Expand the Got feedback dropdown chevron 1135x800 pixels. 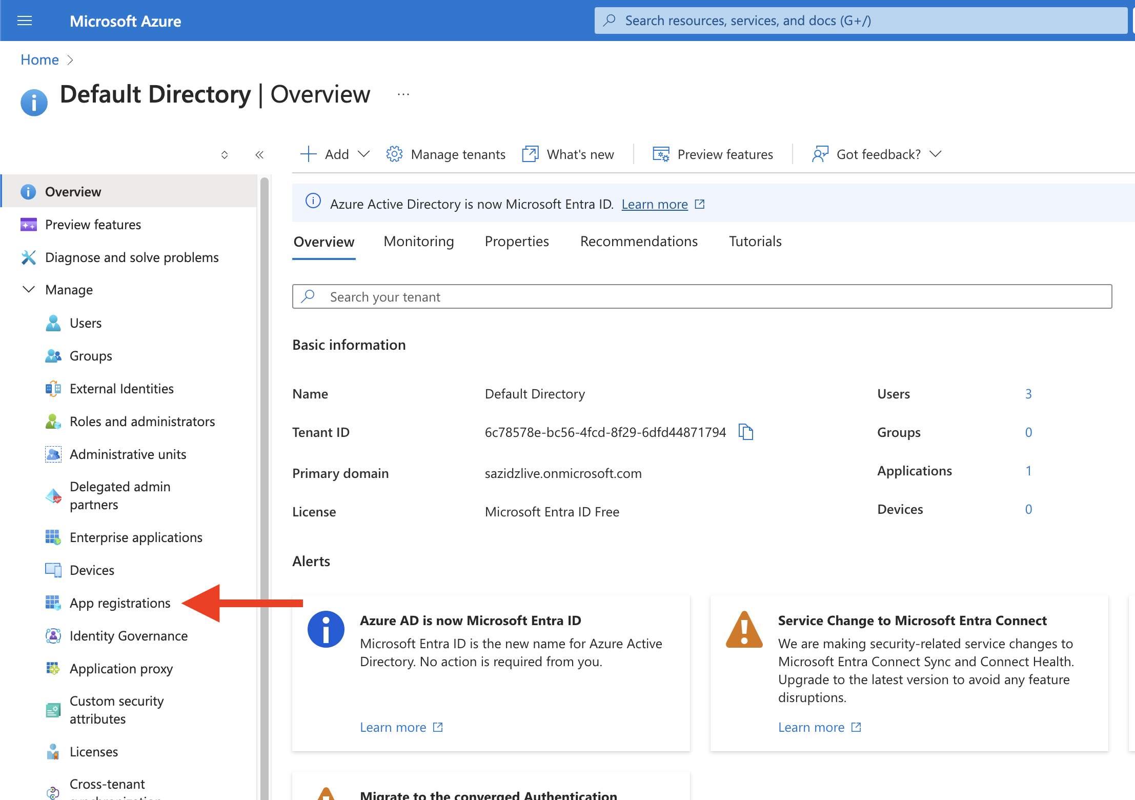pyautogui.click(x=936, y=154)
